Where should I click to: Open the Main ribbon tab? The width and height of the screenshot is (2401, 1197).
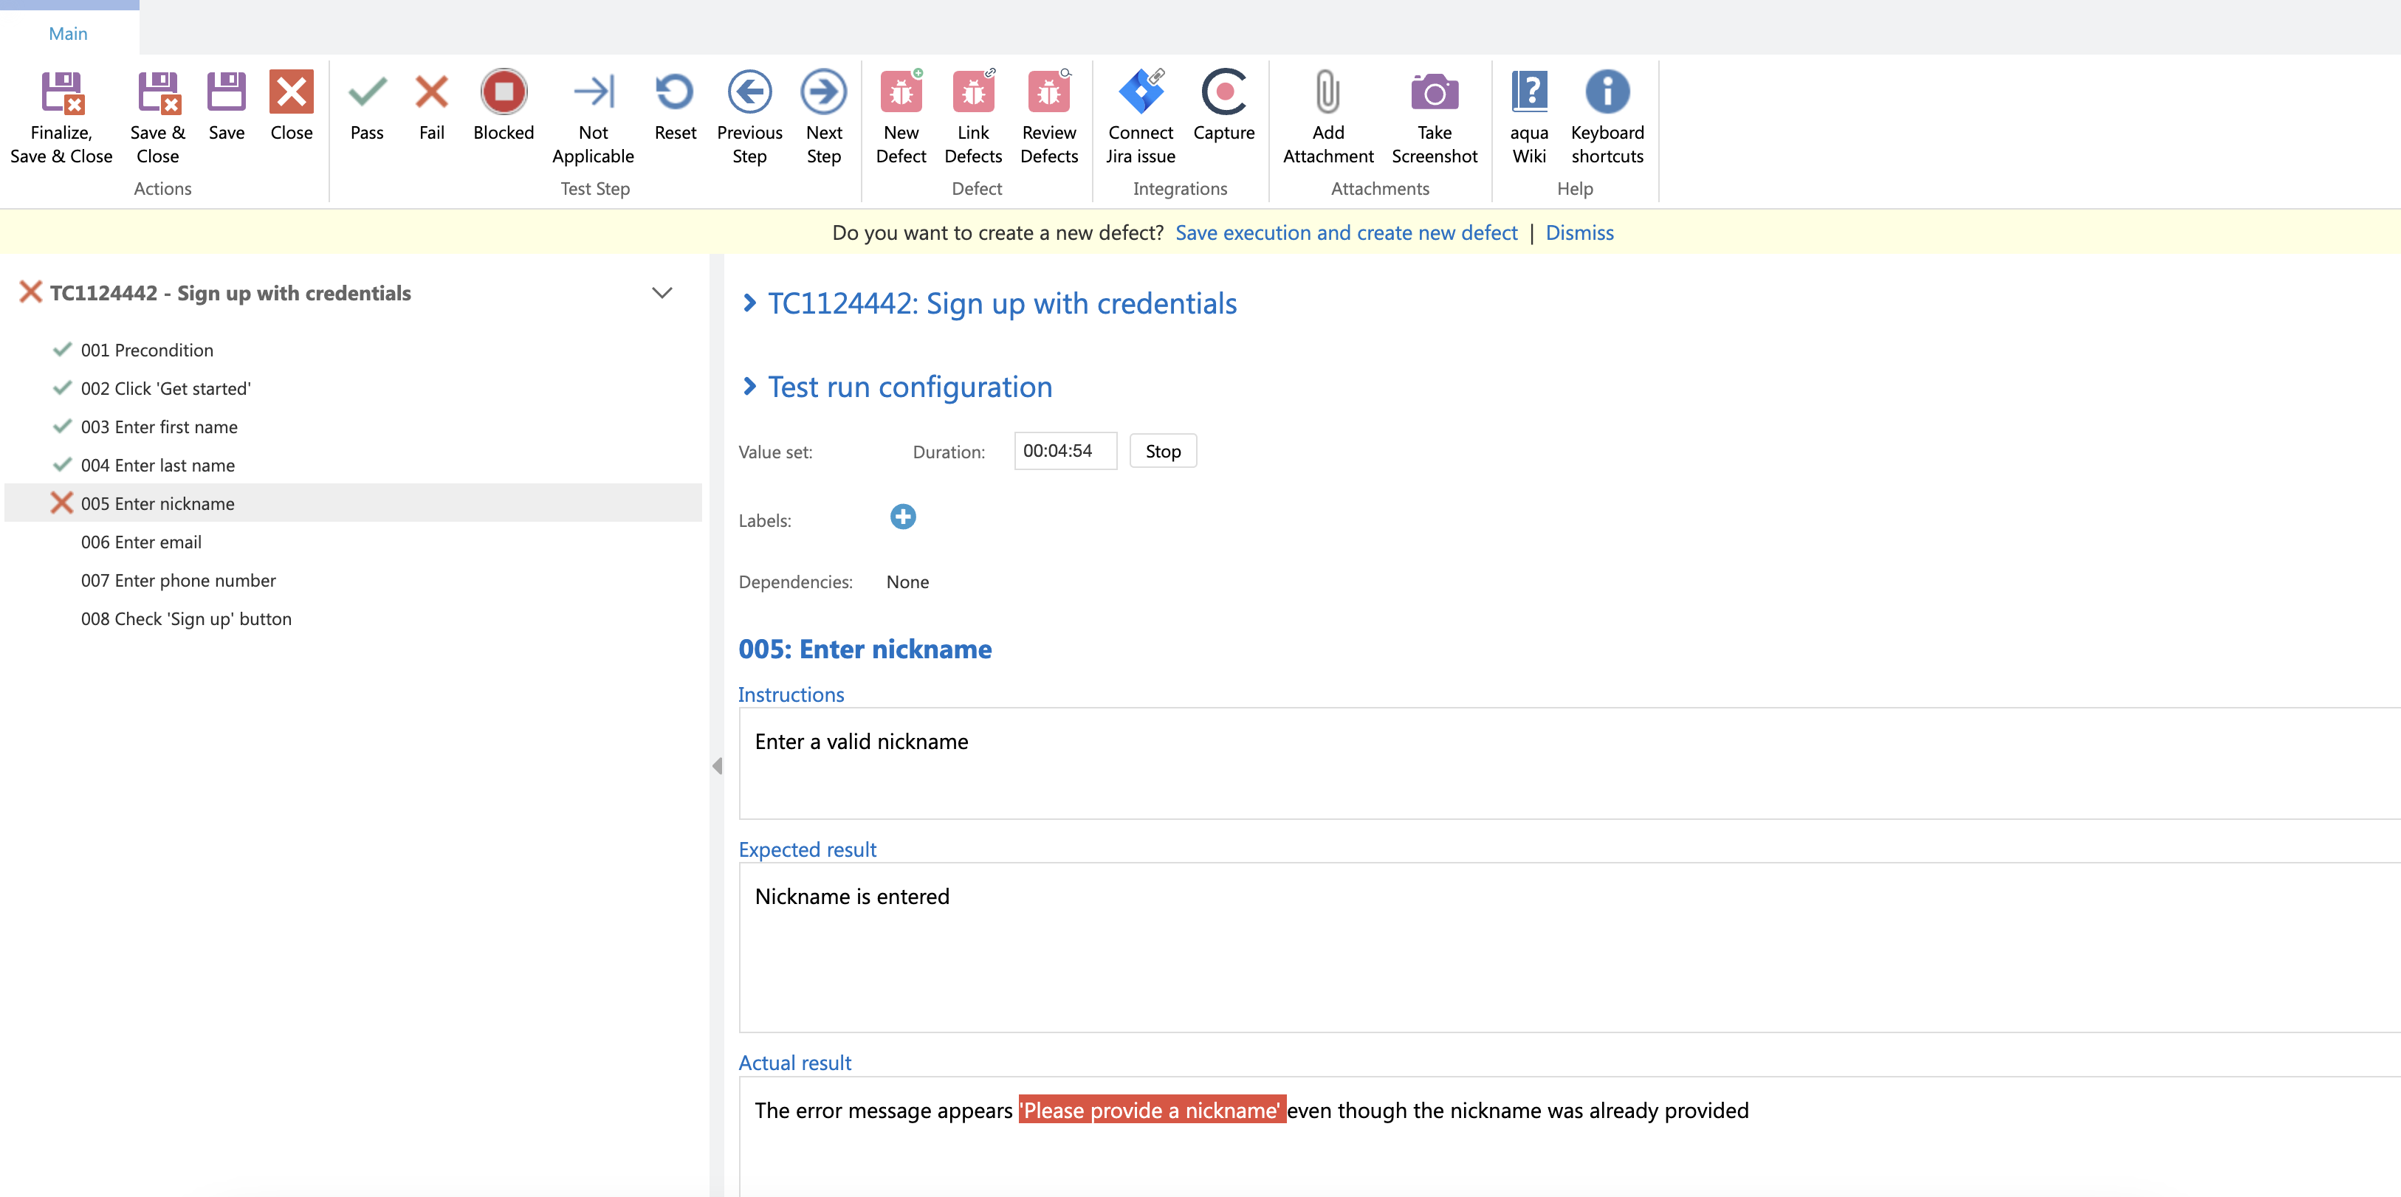68,33
